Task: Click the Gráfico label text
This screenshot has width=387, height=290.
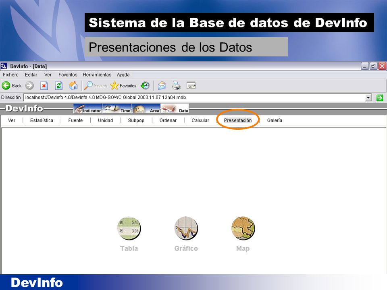Action: [186, 249]
